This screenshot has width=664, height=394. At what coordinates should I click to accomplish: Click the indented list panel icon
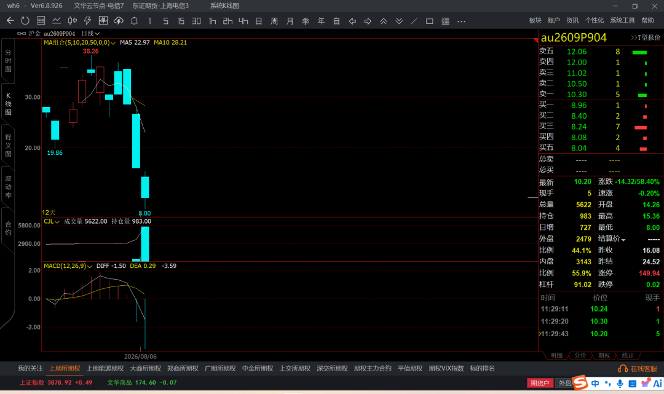[445, 21]
